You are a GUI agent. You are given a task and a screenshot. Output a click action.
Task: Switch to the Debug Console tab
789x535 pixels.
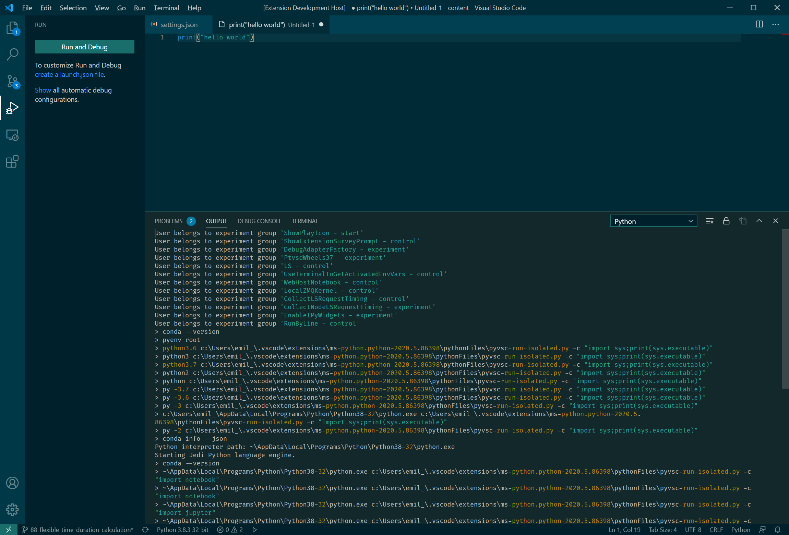click(x=259, y=221)
